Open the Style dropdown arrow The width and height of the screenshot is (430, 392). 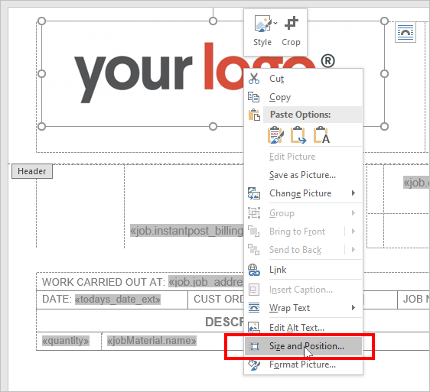[275, 23]
